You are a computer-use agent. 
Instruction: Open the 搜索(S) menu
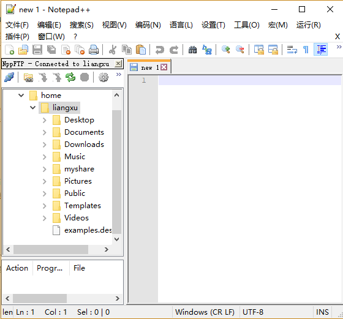click(81, 25)
